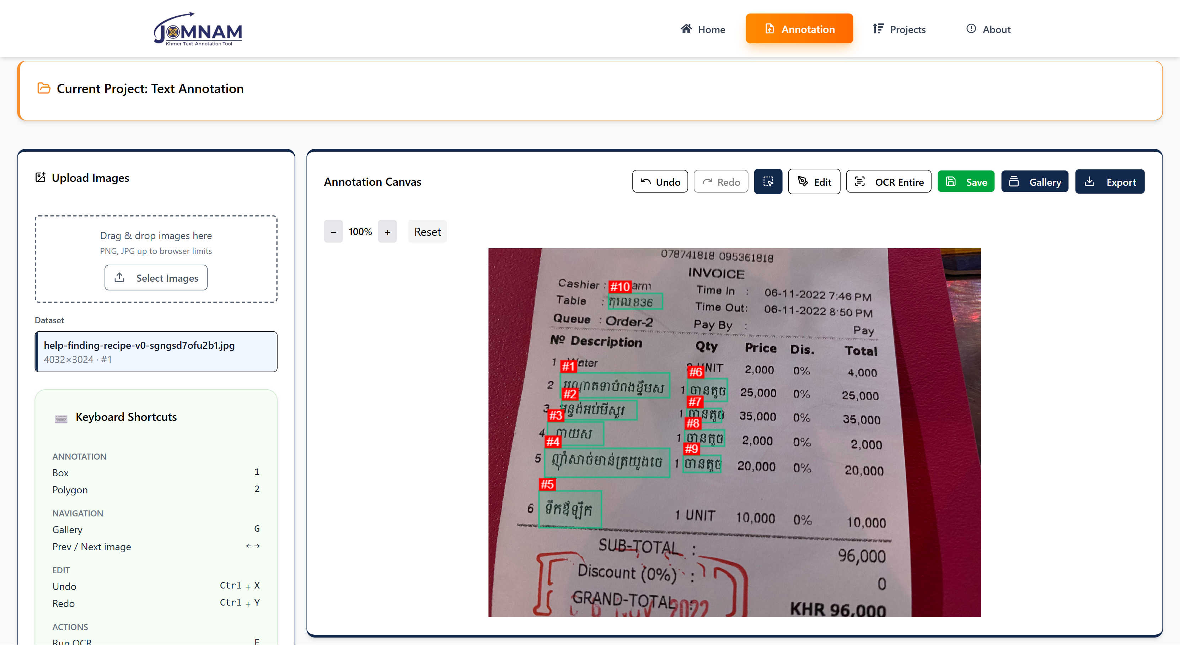Select annotation label #10 on receipt
This screenshot has height=645, width=1180.
pos(620,287)
